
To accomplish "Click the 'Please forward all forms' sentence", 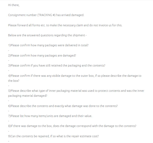I will pos(65,25).
